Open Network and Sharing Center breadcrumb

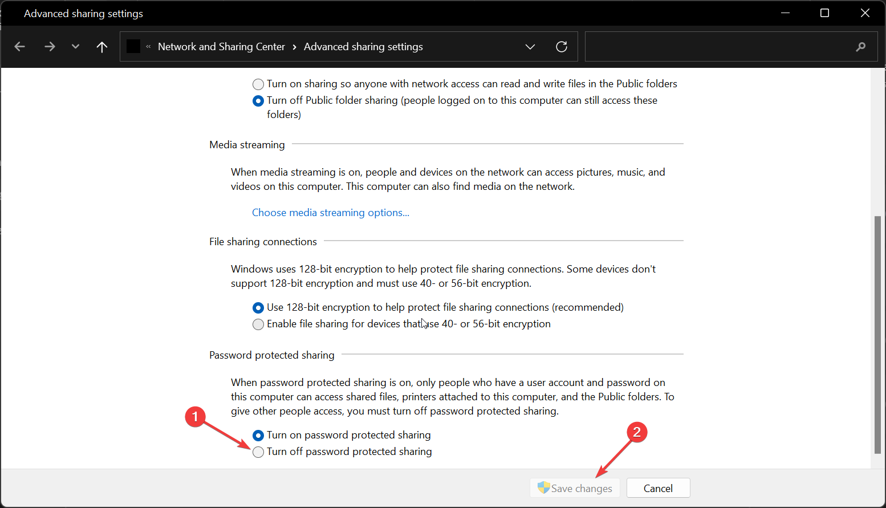click(221, 47)
